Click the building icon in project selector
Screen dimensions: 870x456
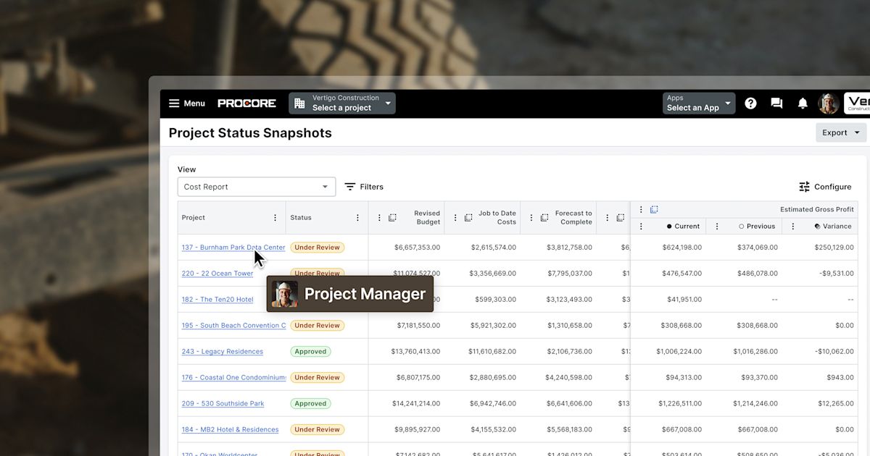coord(299,104)
